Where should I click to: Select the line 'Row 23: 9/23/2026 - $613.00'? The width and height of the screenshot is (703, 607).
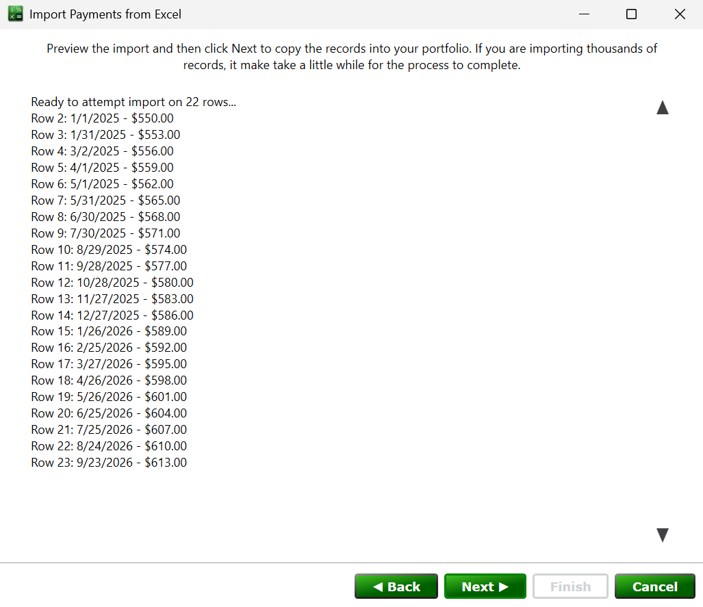(109, 463)
